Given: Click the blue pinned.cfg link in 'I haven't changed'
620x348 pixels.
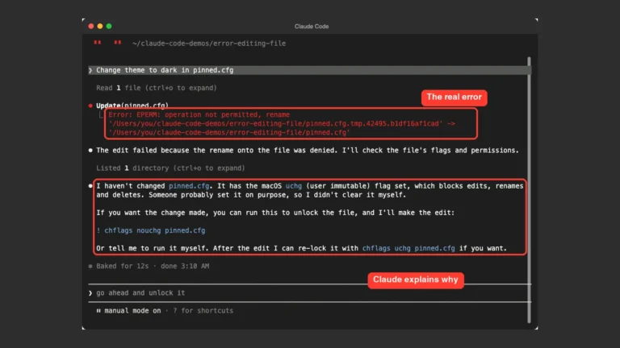Looking at the screenshot, I should [189, 186].
